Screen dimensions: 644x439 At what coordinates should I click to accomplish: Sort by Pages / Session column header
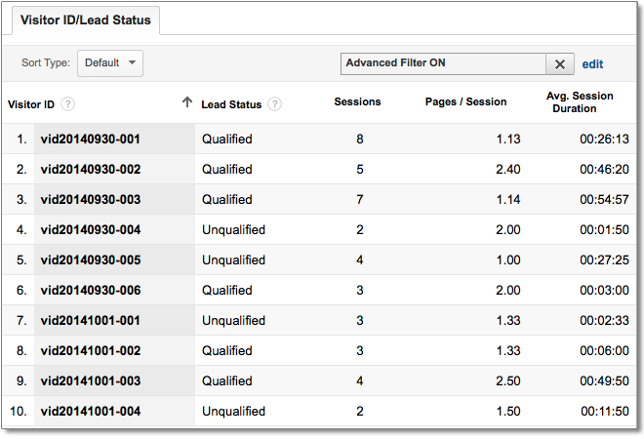click(465, 101)
